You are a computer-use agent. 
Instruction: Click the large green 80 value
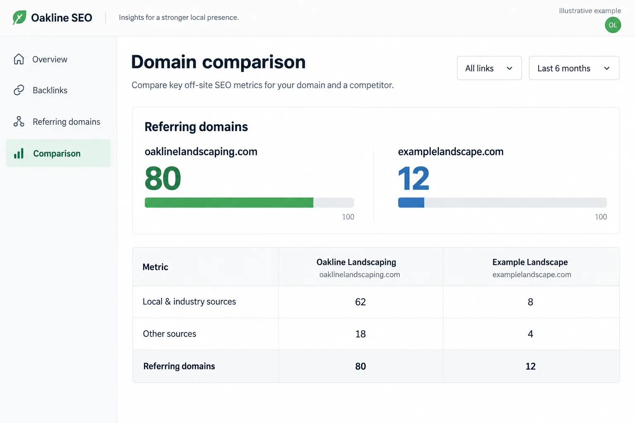pos(163,178)
